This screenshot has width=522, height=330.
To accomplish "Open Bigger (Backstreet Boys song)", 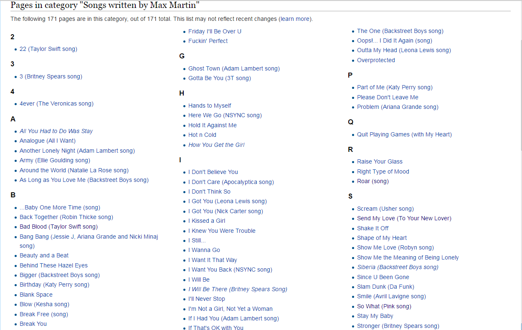I will pos(60,275).
